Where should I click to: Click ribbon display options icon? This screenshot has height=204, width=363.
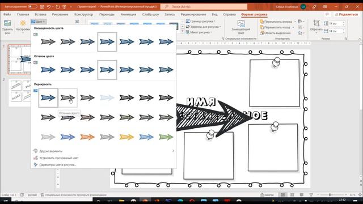[325, 7]
